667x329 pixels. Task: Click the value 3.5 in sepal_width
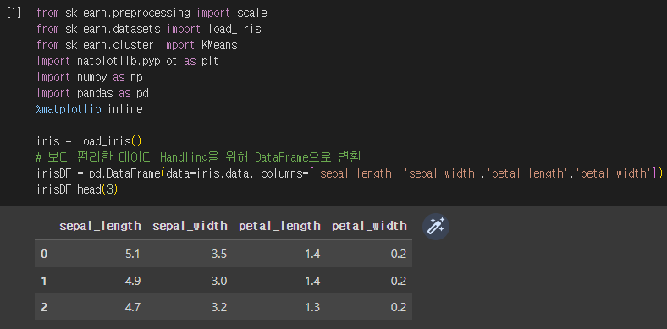coord(219,255)
